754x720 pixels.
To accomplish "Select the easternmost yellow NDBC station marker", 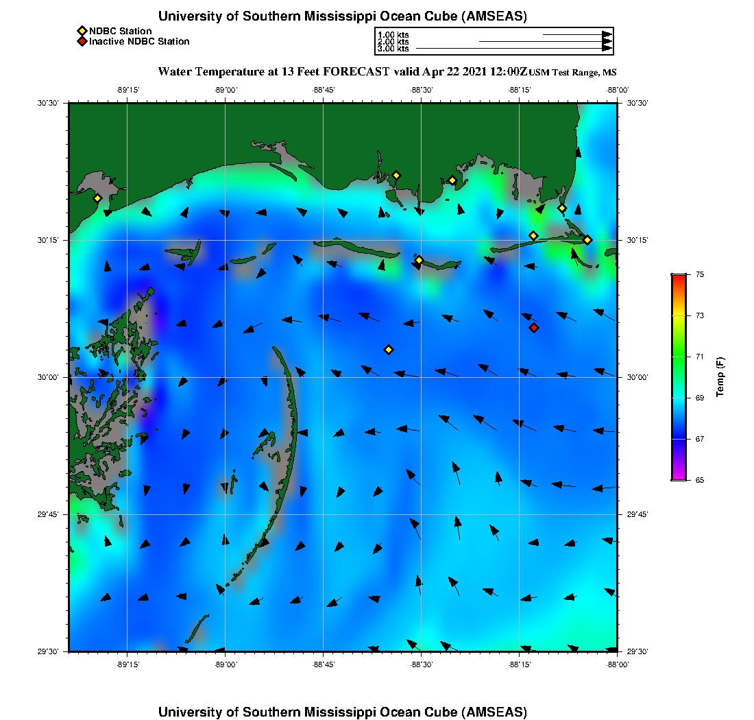I will tap(587, 239).
